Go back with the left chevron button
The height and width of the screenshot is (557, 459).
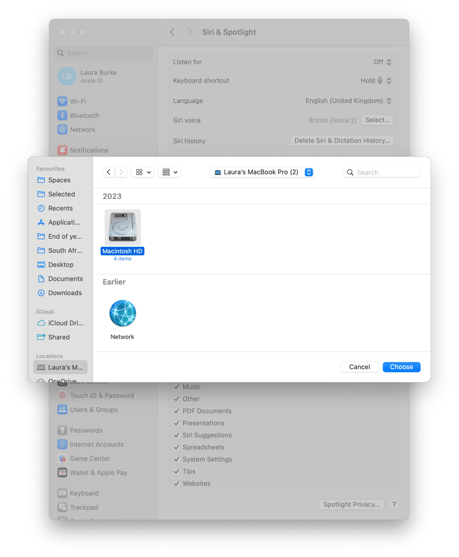(x=109, y=172)
